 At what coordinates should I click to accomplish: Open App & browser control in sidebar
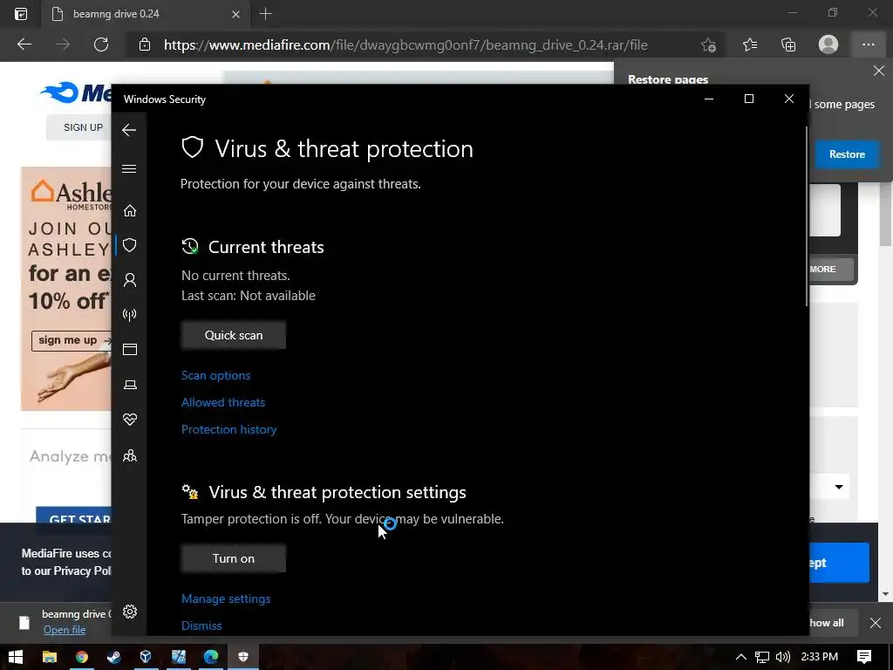(x=130, y=349)
